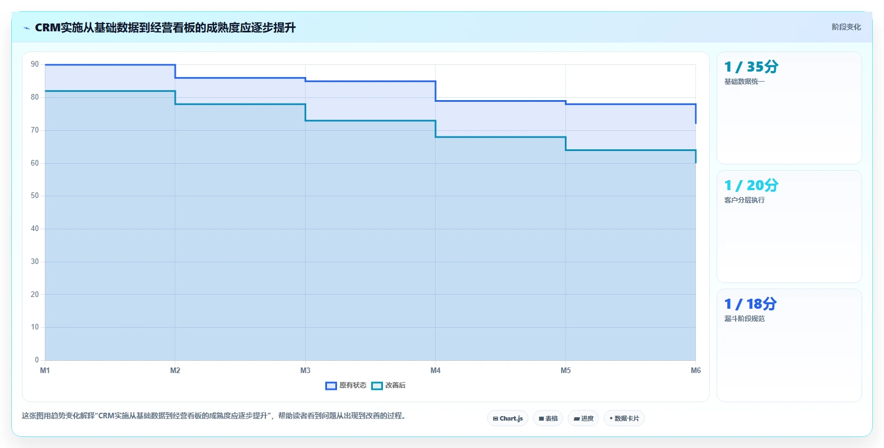Click the 表格 chip
The height and width of the screenshot is (448, 884).
click(x=548, y=418)
